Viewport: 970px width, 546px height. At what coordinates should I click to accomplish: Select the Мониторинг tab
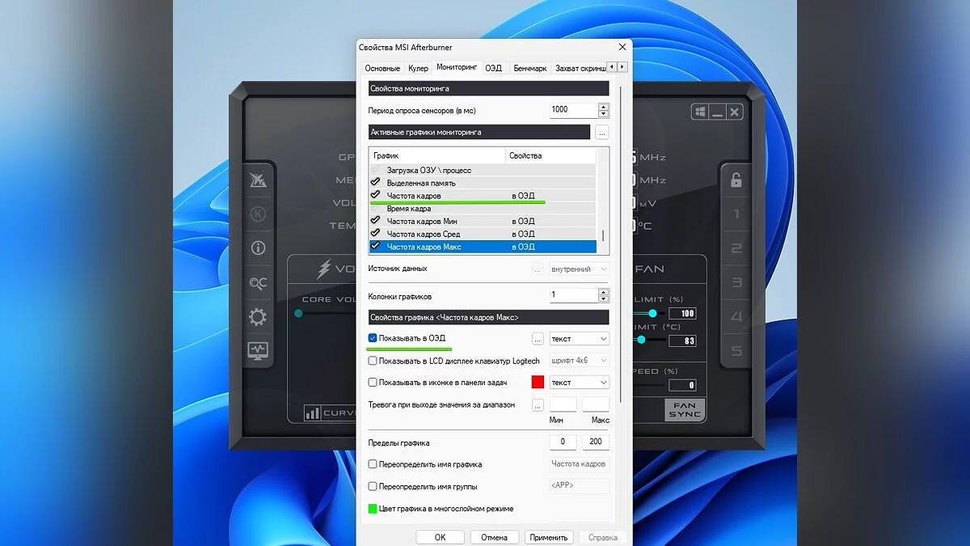pos(457,67)
